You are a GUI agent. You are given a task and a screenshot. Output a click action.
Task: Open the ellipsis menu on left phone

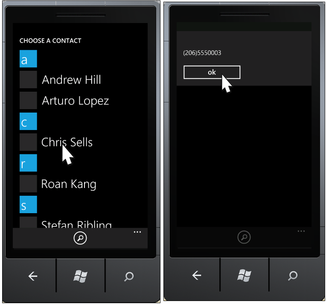[137, 232]
